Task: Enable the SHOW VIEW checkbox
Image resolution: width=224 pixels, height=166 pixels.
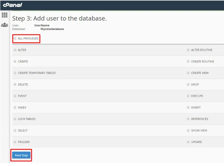Action: click(188, 130)
